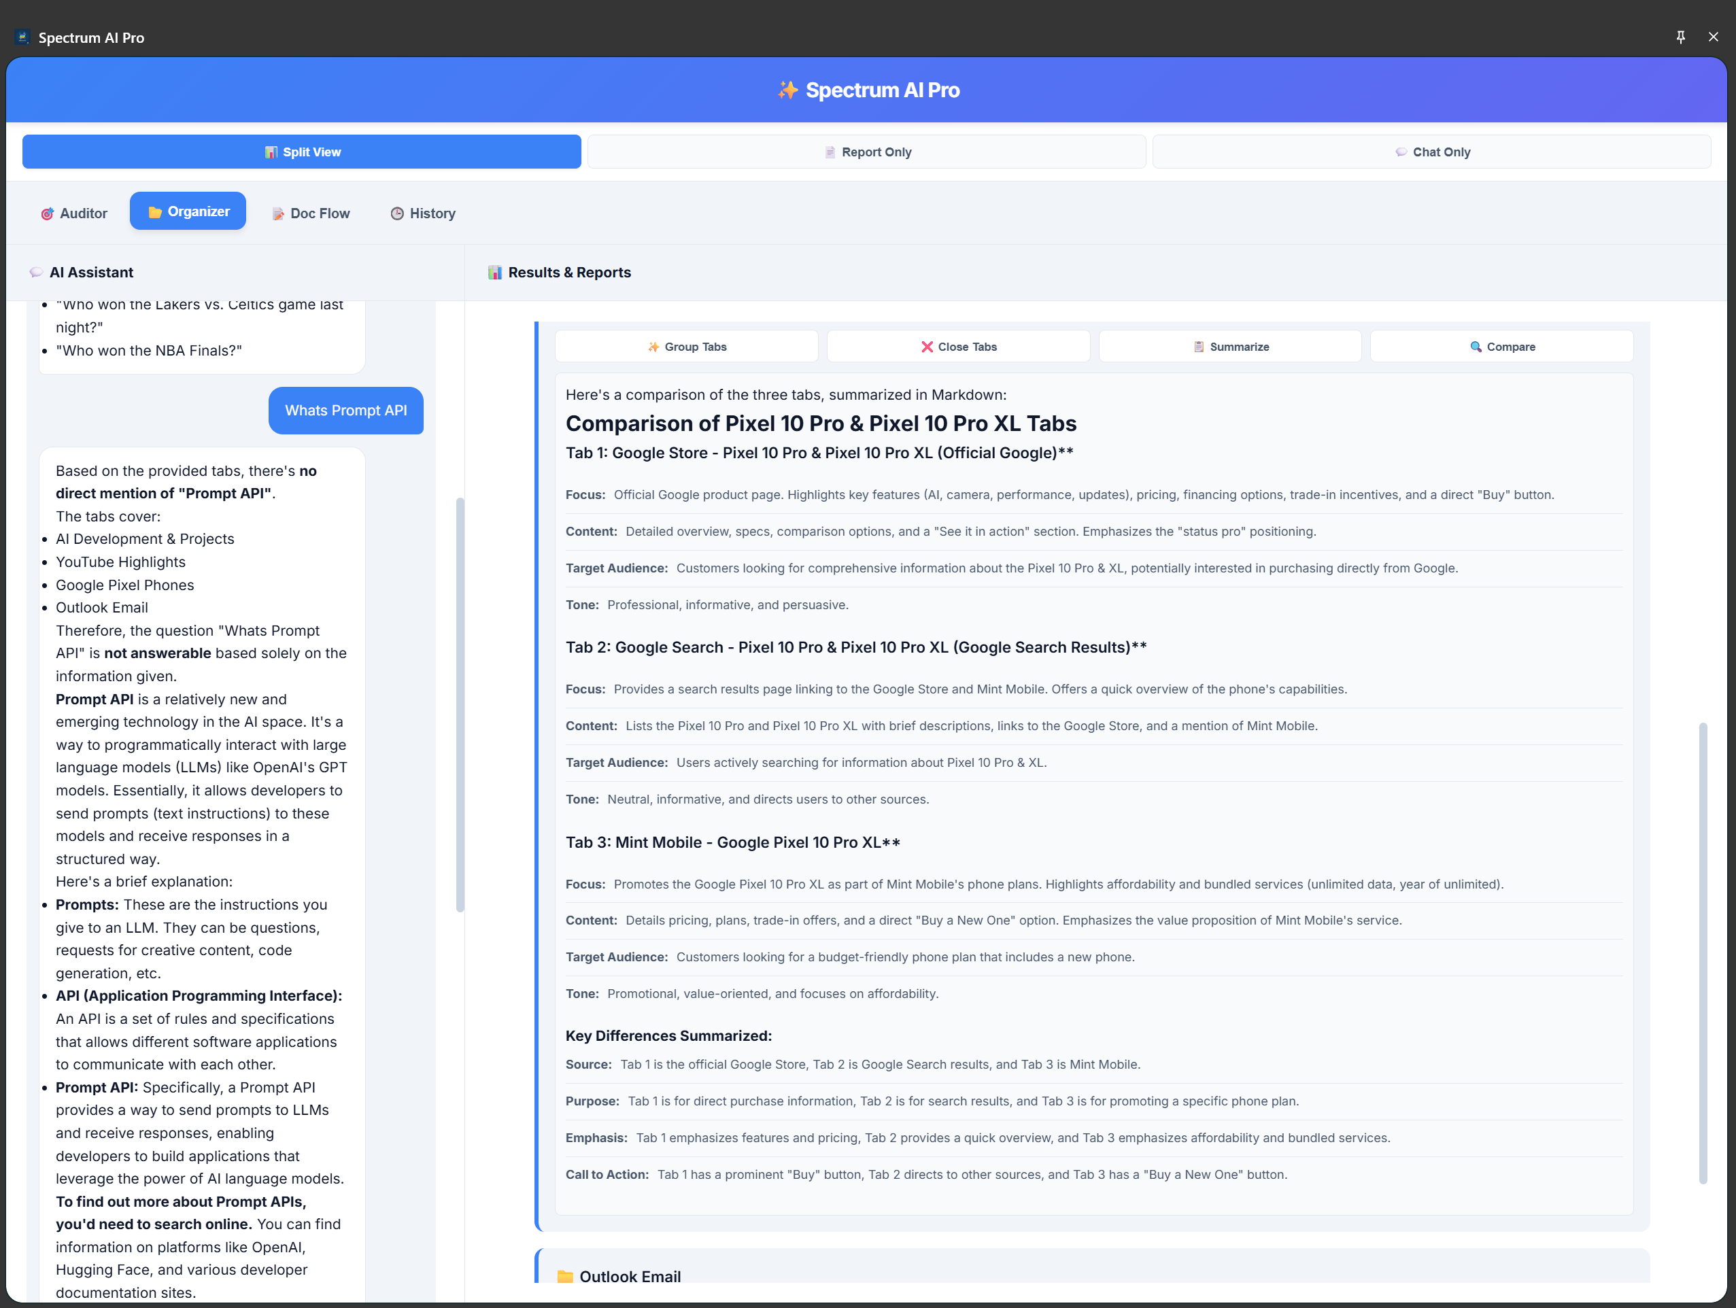Click the pin window icon
Viewport: 1736px width, 1308px height.
pyautogui.click(x=1680, y=37)
